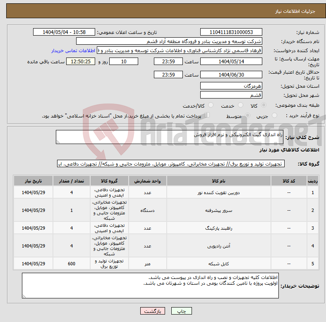
Task: Click the شماره نیاز field 1104111831000053
Action: point(231,32)
